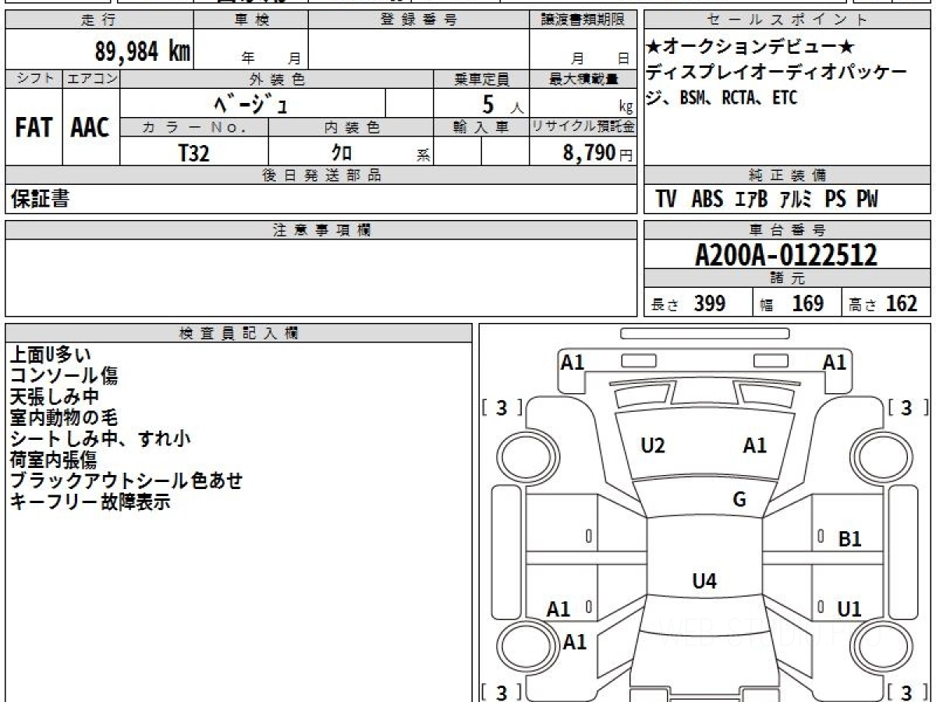Click the 後日発送部品 header
The image size is (936, 702).
pyautogui.click(x=321, y=175)
